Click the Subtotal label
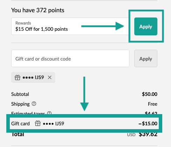This screenshot has width=171, height=147. point(20,94)
